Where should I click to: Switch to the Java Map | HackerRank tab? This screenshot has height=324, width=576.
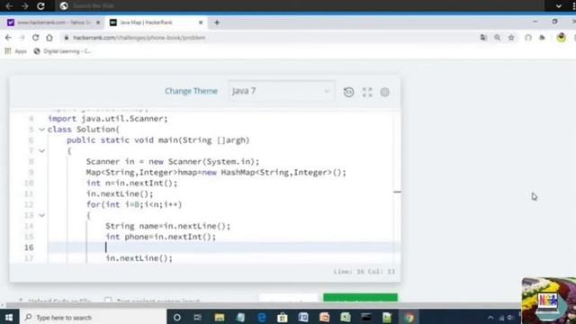(x=155, y=22)
